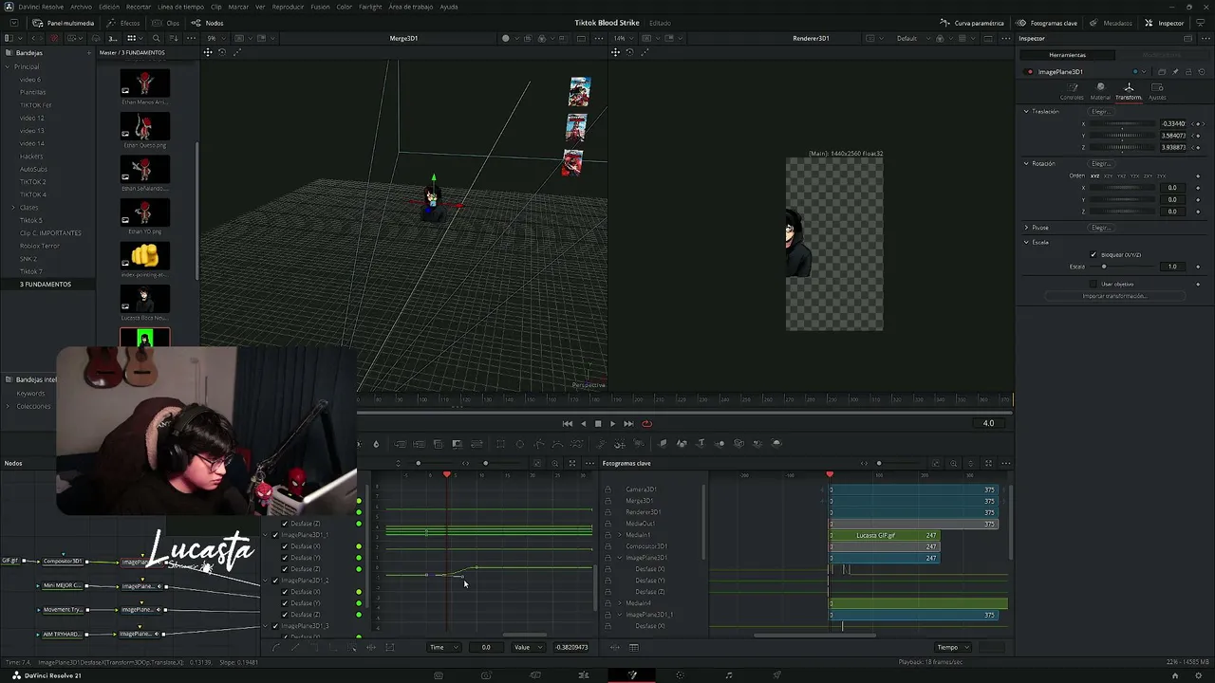Click the Rotación Z slider
This screenshot has height=683, width=1215.
pyautogui.click(x=1125, y=212)
